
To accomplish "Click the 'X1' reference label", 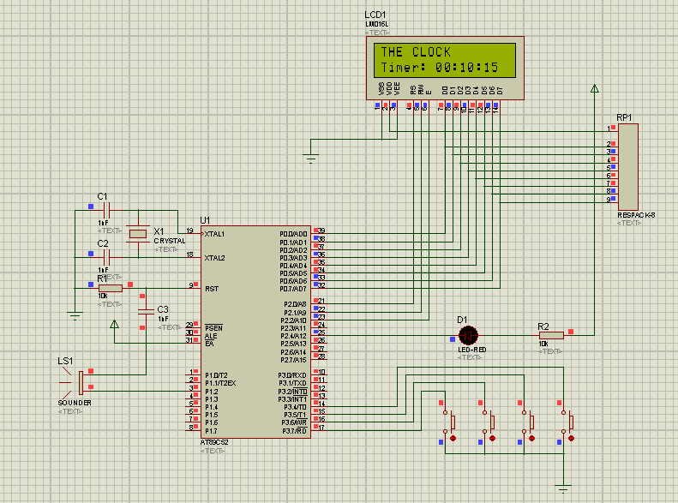I will [159, 231].
